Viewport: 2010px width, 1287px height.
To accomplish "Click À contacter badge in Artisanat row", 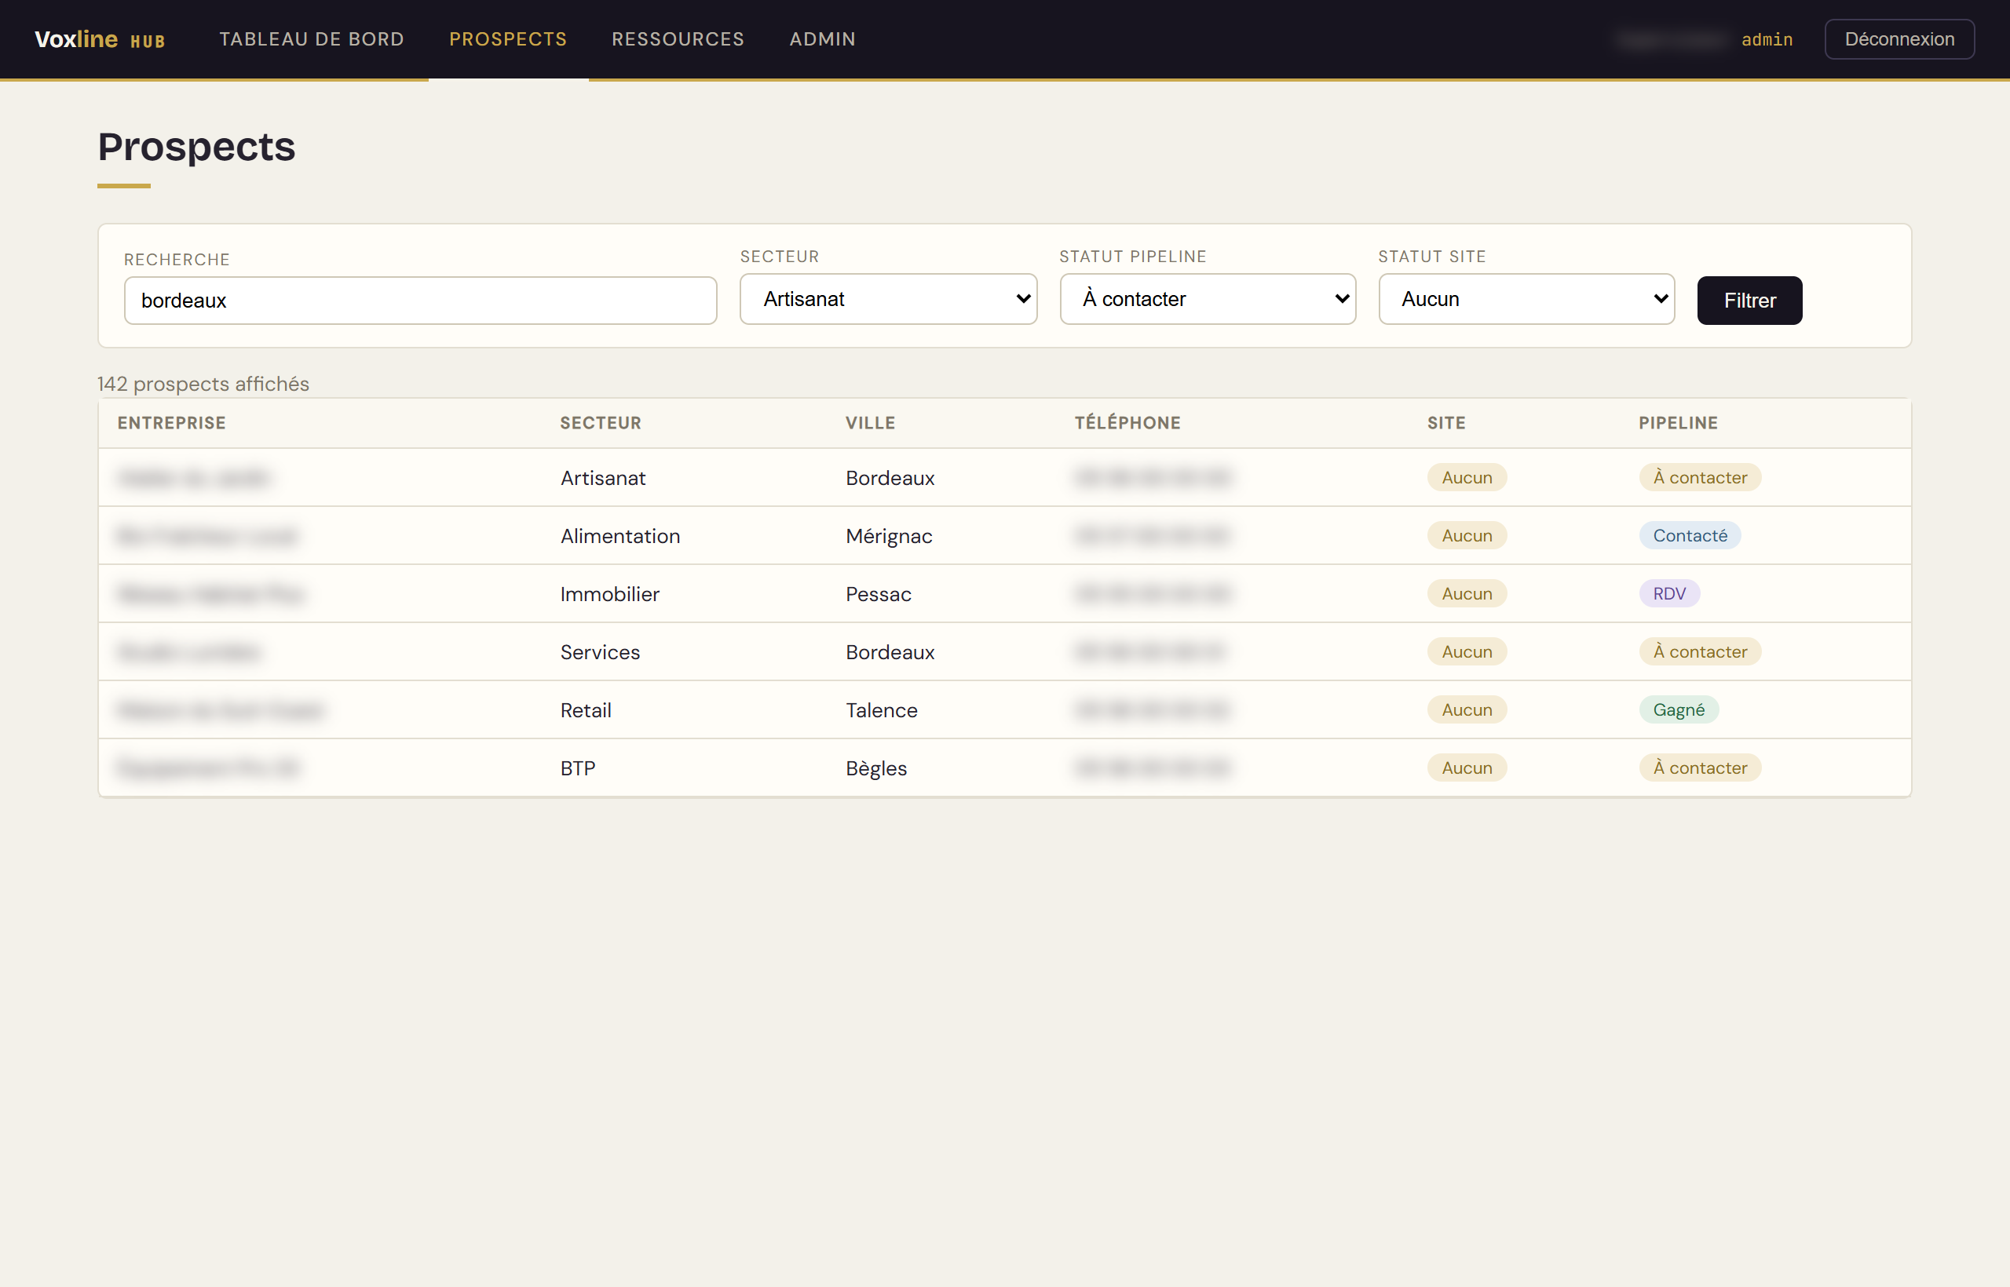I will point(1700,477).
